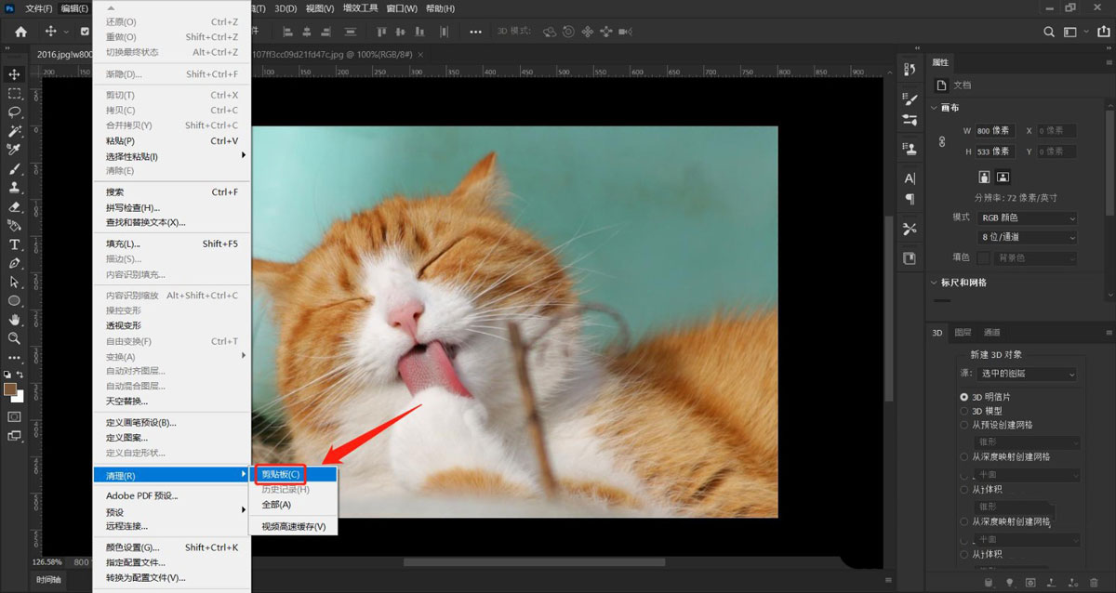Open the 模式 RGB 颜色 dropdown
This screenshot has width=1116, height=593.
click(1027, 217)
